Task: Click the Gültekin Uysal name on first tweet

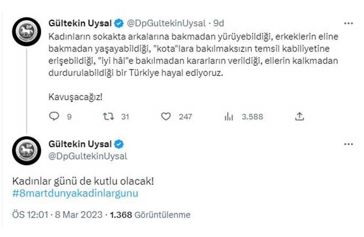Action: [x=80, y=24]
